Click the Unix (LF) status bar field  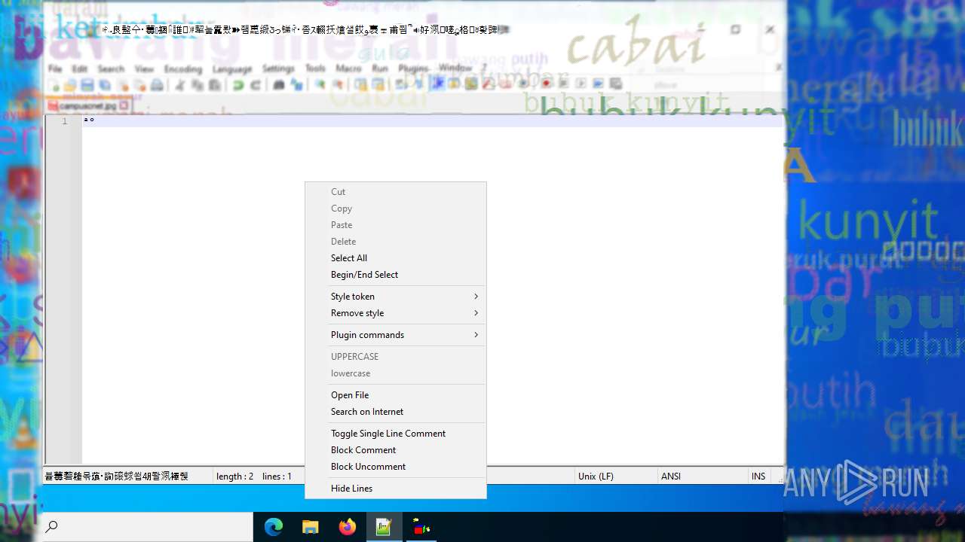point(615,477)
